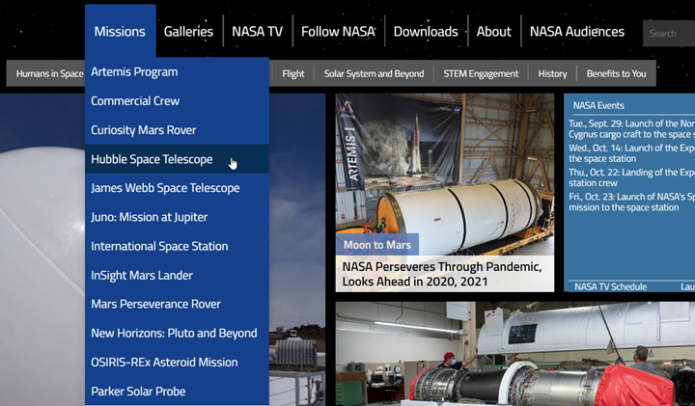The image size is (695, 406).
Task: Read NASA Perseveres Through Pandemic article
Action: (x=442, y=274)
